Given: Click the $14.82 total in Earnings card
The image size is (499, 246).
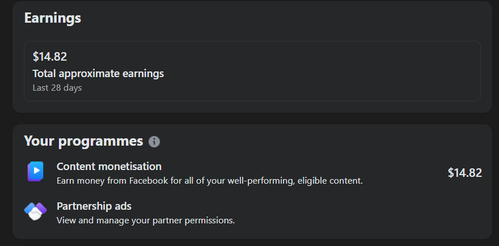Looking at the screenshot, I should (x=50, y=56).
